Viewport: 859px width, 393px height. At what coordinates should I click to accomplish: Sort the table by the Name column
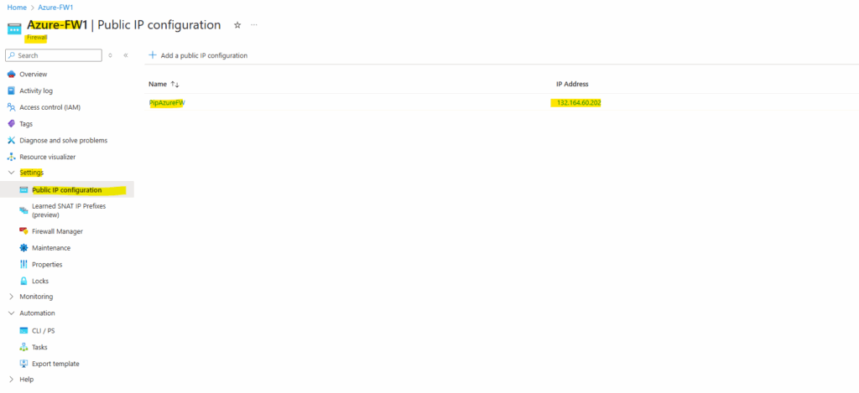164,85
